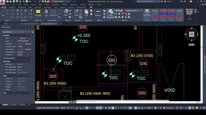The width and height of the screenshot is (206, 115).
Task: Click the Undo arrow in quick access toolbar
Action: (x=30, y=1)
